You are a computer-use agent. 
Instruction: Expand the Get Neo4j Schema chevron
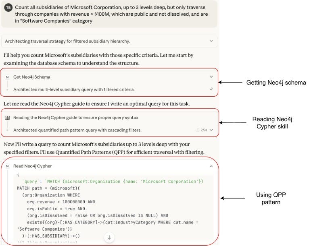[211, 77]
